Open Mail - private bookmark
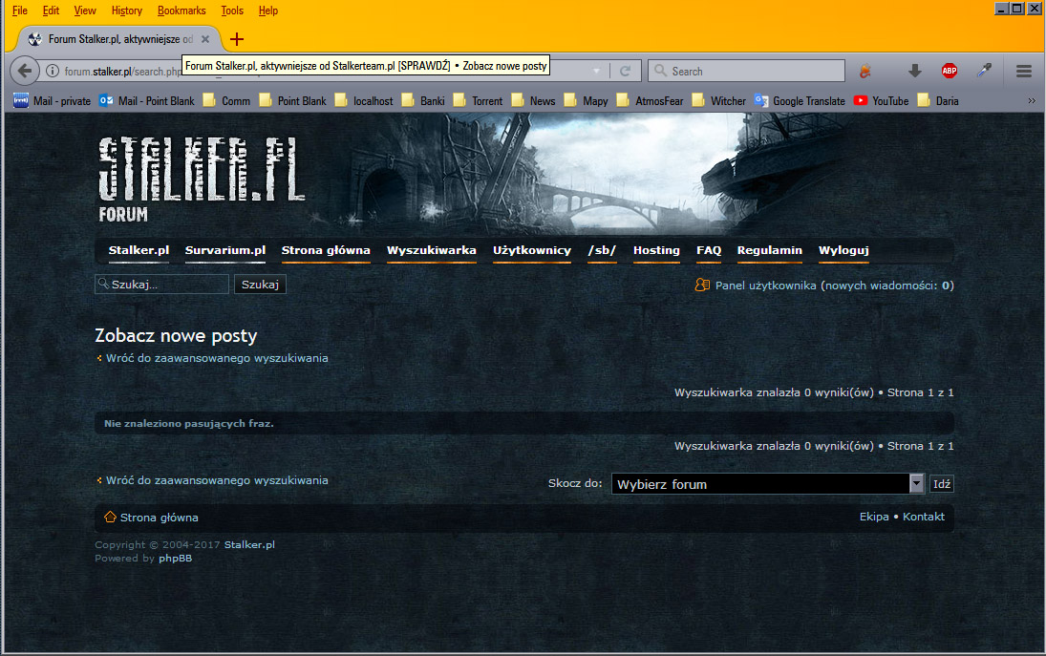Screen dimensions: 1046x656 pyautogui.click(x=52, y=100)
